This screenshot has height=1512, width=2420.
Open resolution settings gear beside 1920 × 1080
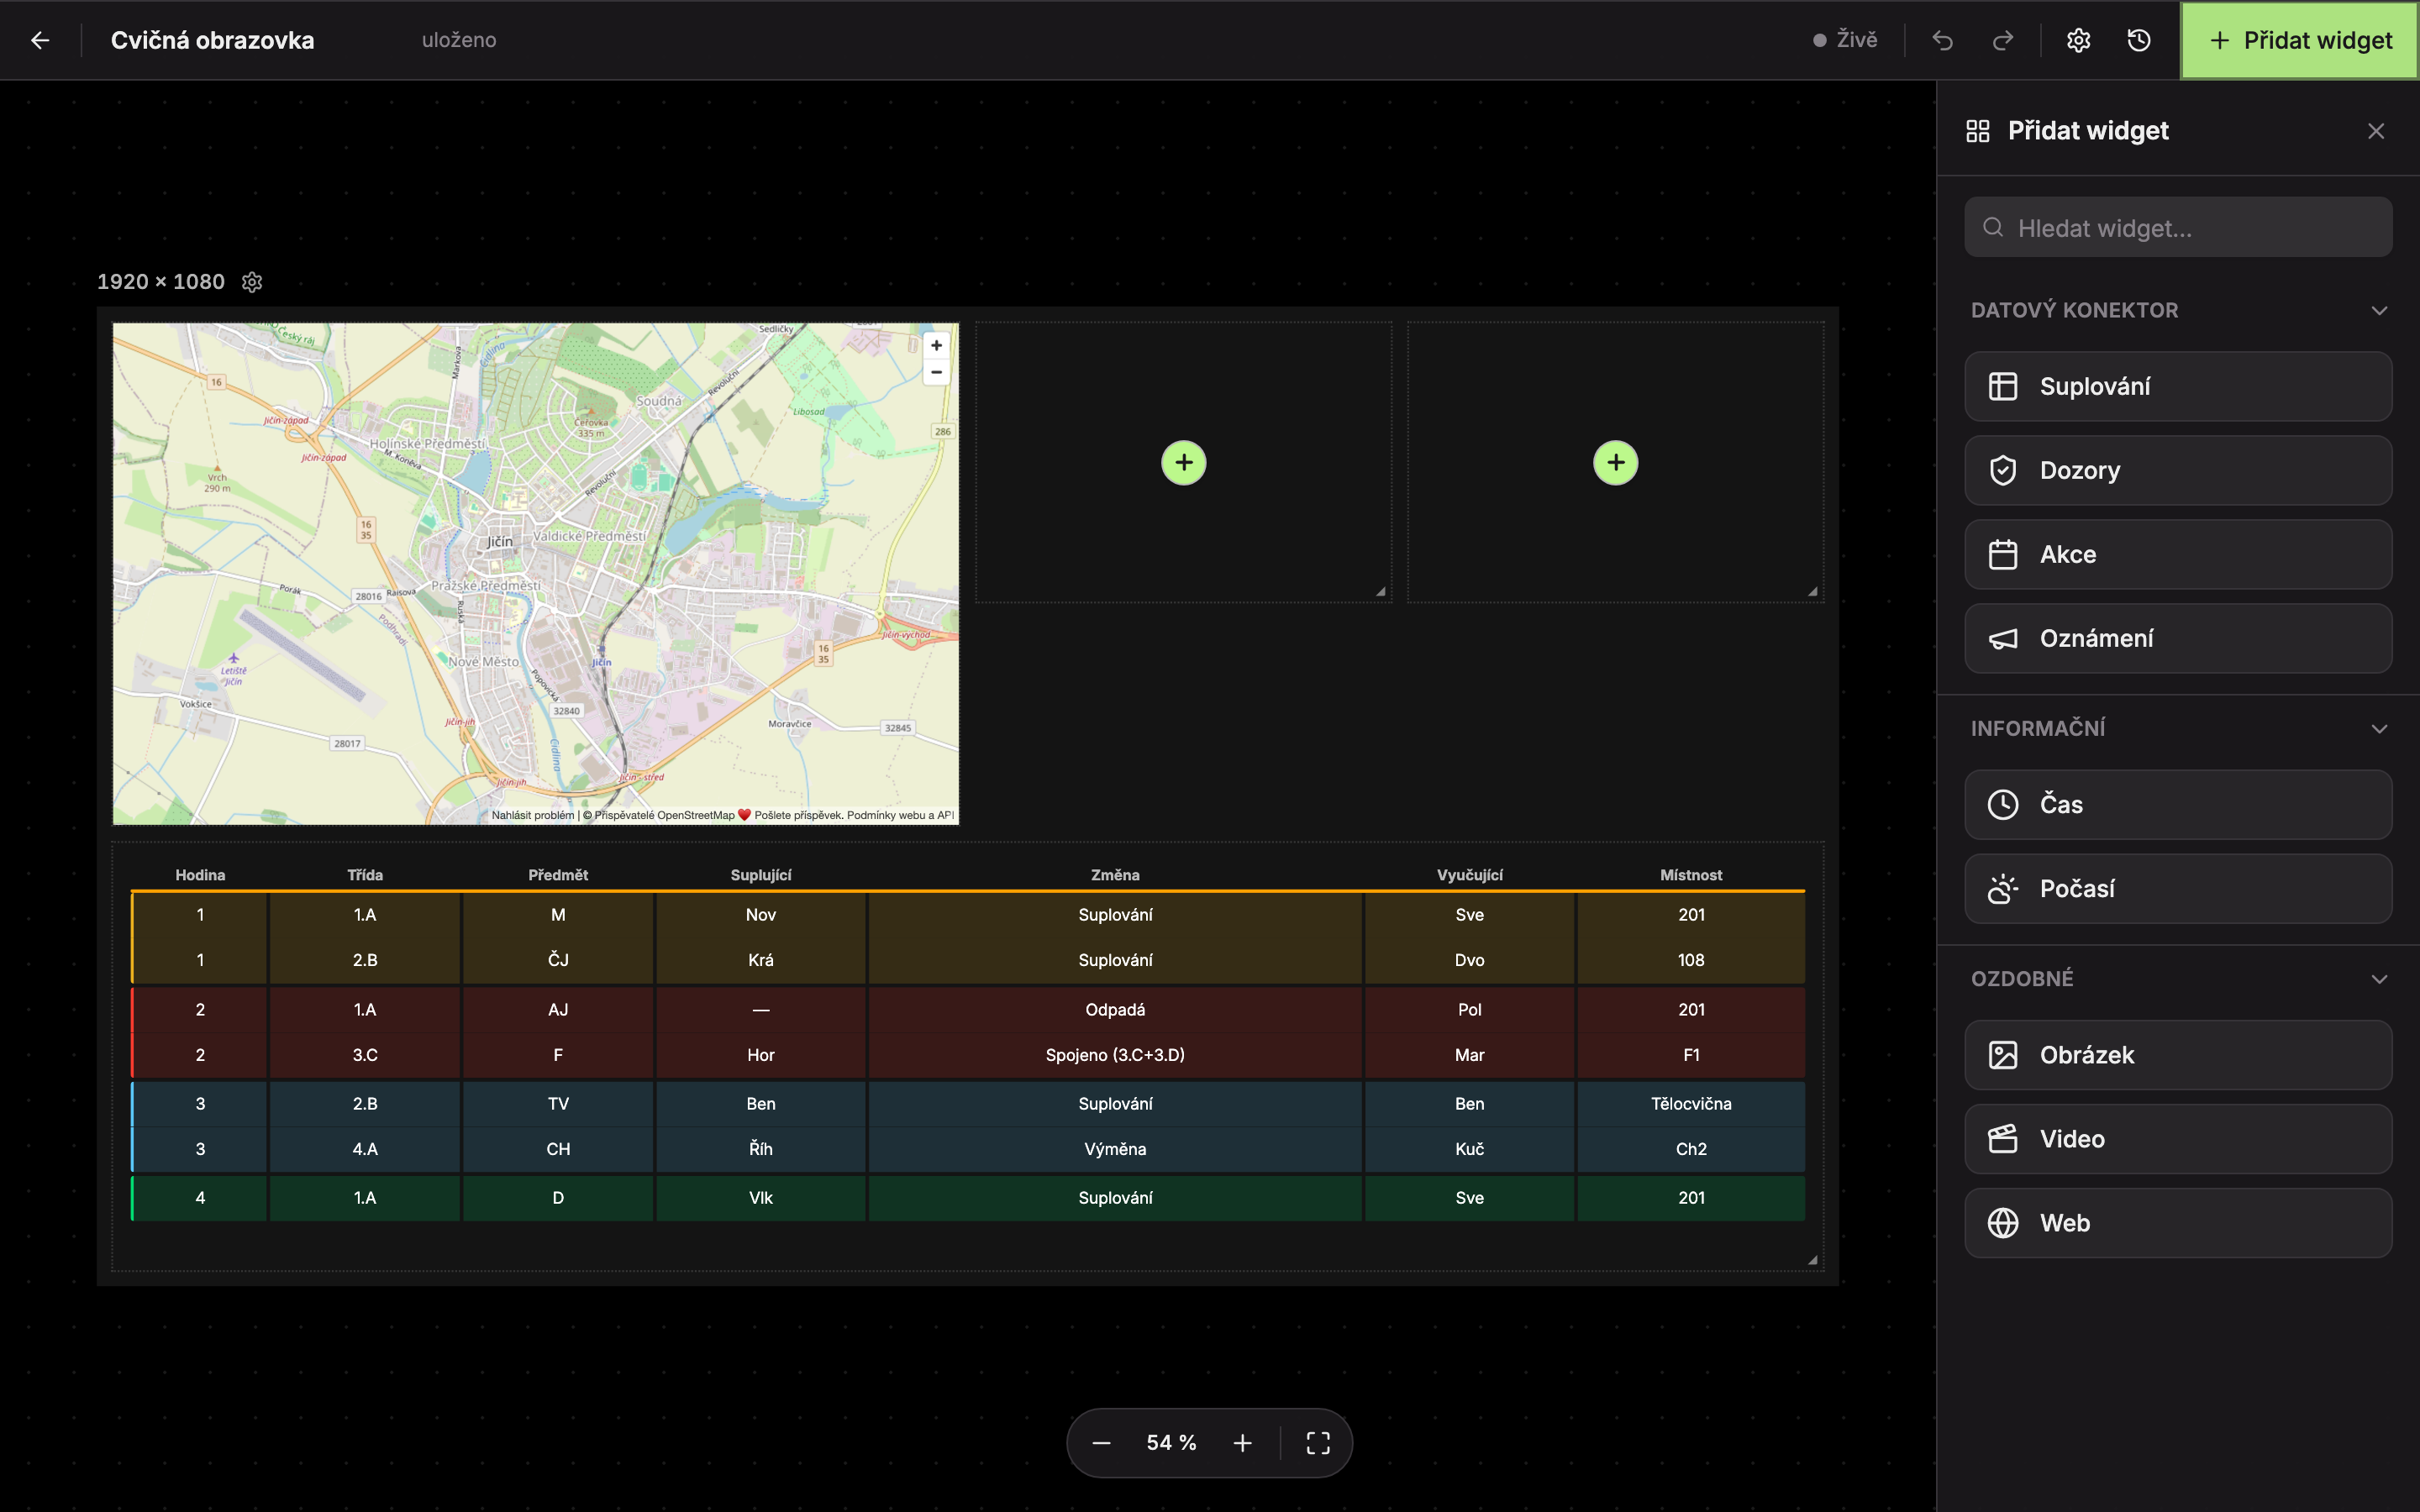pyautogui.click(x=252, y=282)
